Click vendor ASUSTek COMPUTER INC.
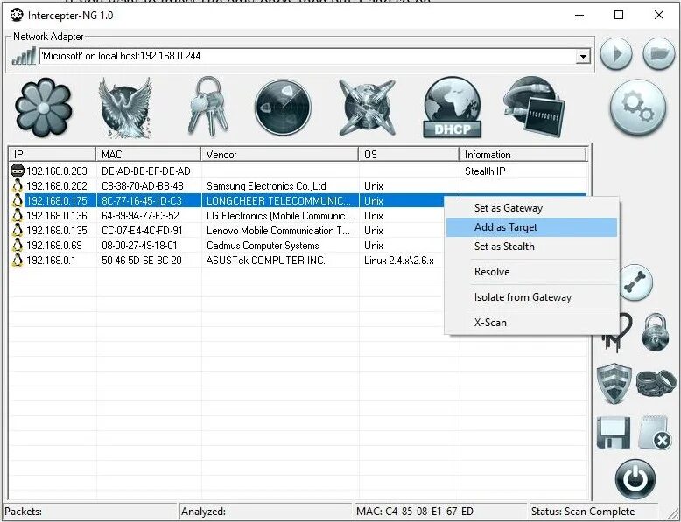The height and width of the screenshot is (522, 681). pyautogui.click(x=266, y=260)
